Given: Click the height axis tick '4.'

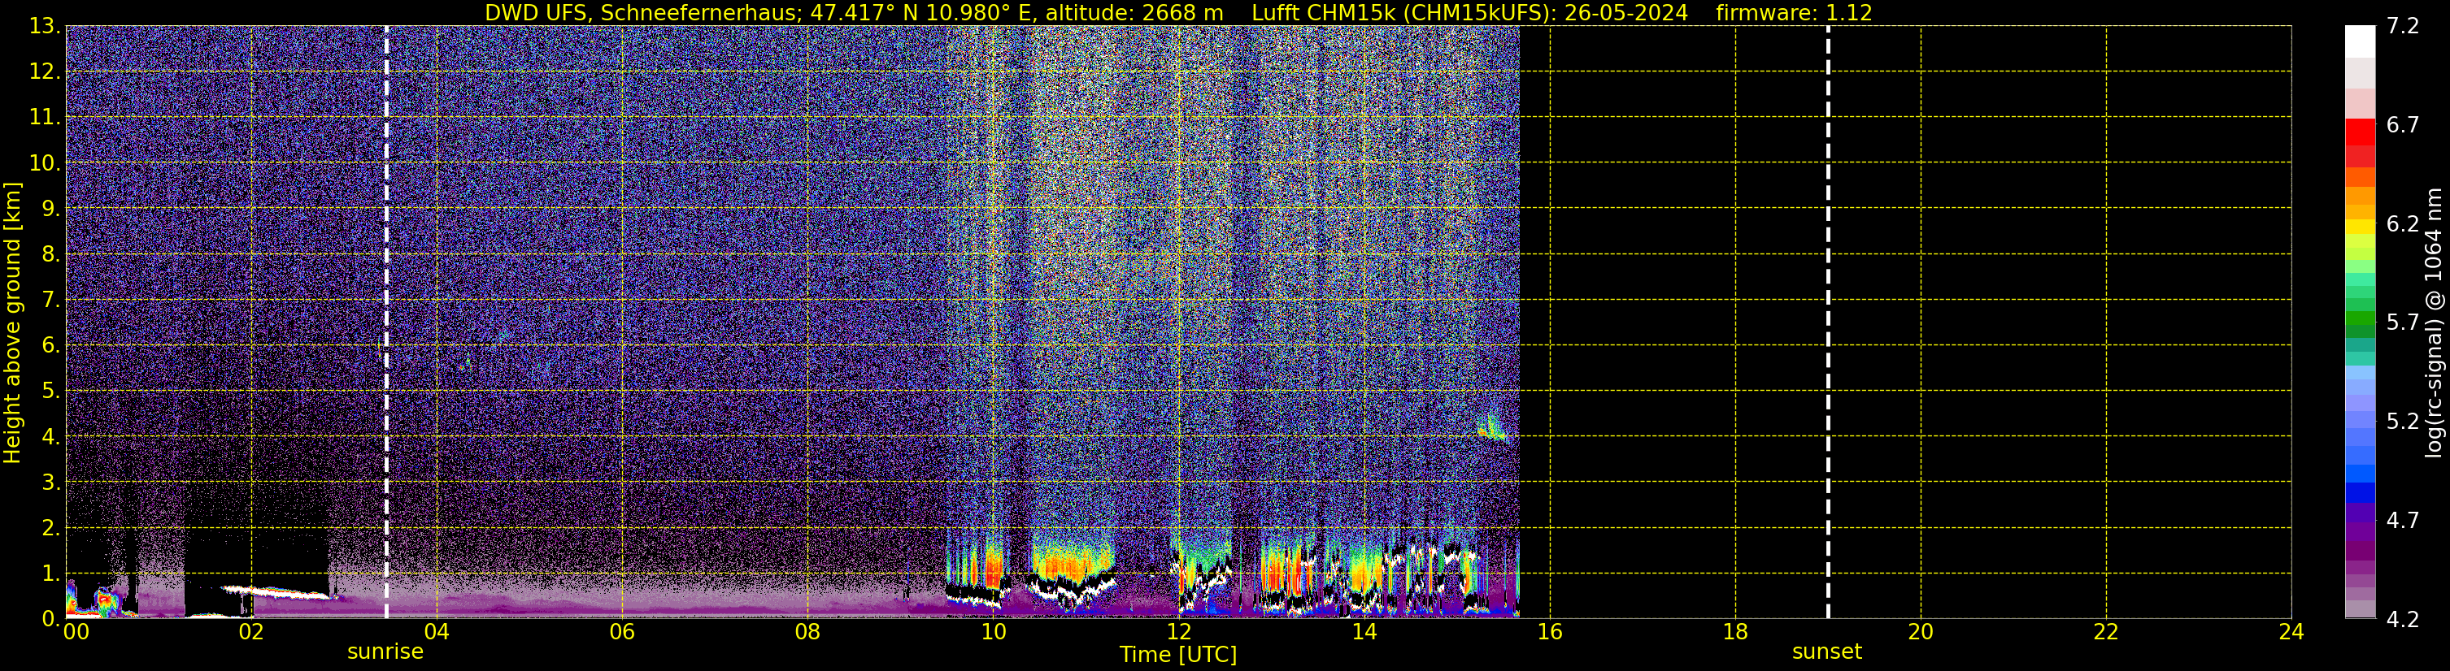Looking at the screenshot, I should point(50,437).
